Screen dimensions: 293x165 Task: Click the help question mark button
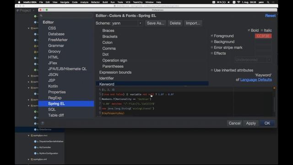coord(43,123)
